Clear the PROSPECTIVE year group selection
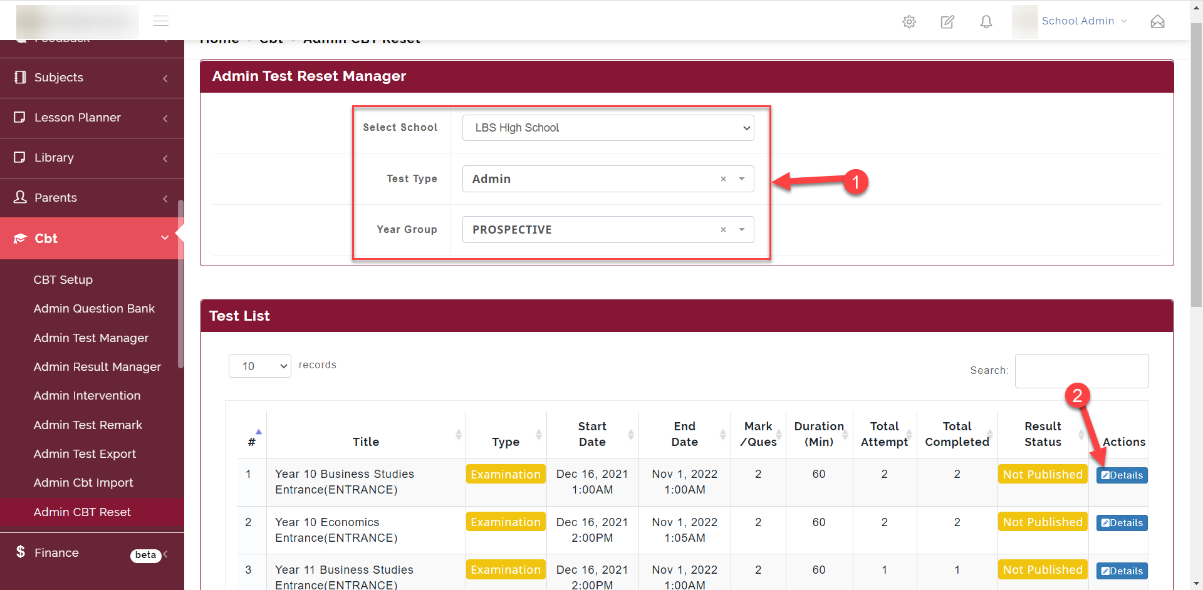 [x=723, y=230]
